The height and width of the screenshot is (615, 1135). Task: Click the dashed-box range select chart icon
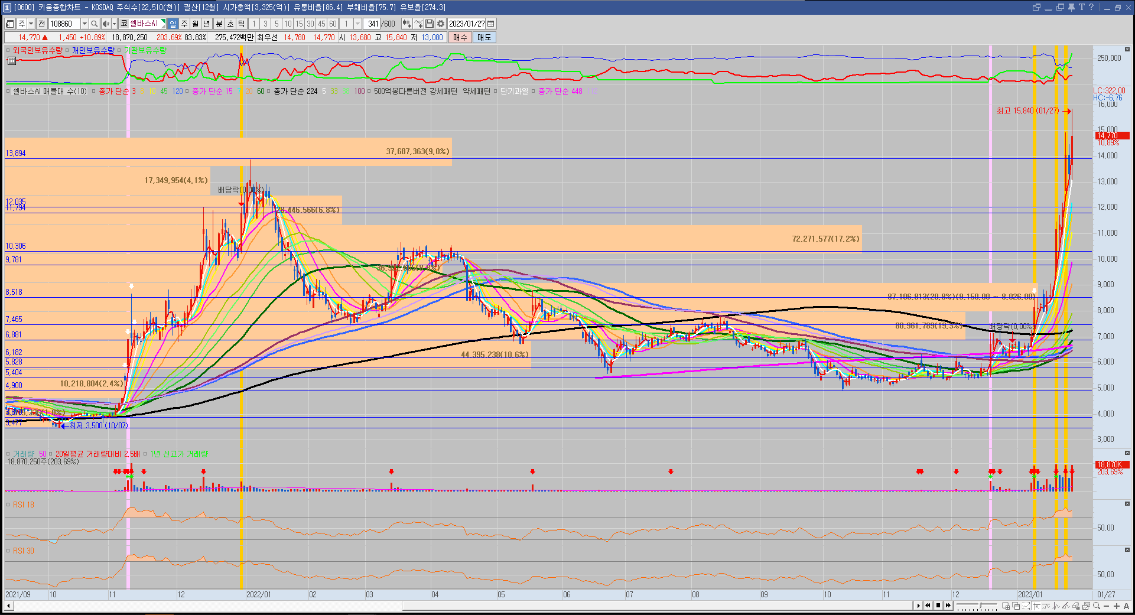[x=1026, y=606]
